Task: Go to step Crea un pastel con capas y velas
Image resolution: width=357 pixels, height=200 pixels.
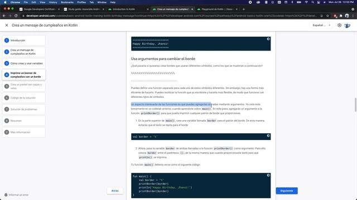Action: pyautogui.click(x=24, y=87)
